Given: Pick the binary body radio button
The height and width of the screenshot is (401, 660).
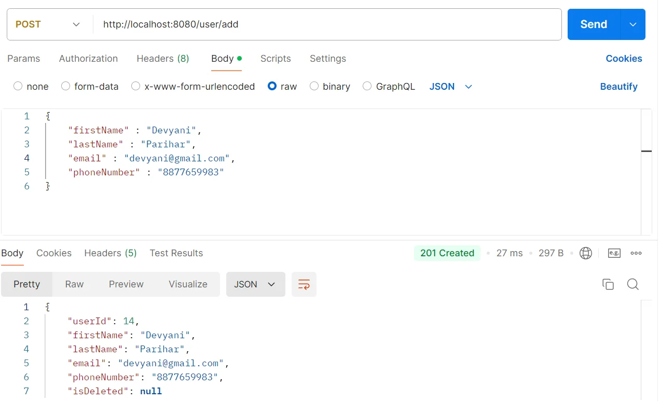Looking at the screenshot, I should pyautogui.click(x=314, y=87).
